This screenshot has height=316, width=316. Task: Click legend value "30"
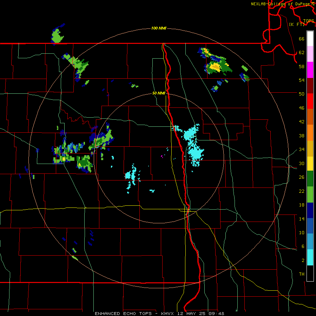(x=302, y=163)
